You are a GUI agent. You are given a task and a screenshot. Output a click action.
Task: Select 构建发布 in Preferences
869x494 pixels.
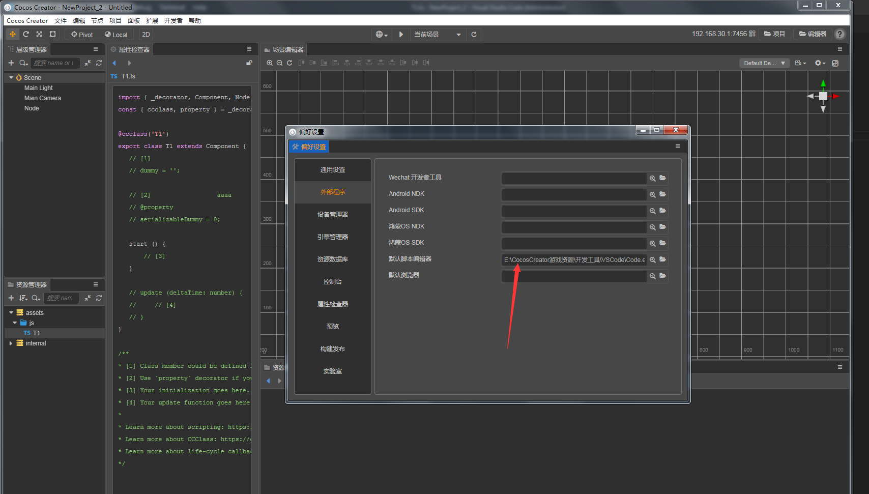333,349
